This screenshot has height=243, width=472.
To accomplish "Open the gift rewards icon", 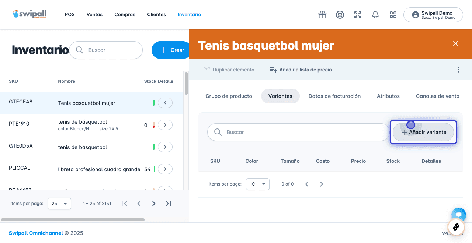I will [322, 15].
